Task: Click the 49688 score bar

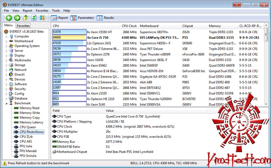Action: coord(69,37)
